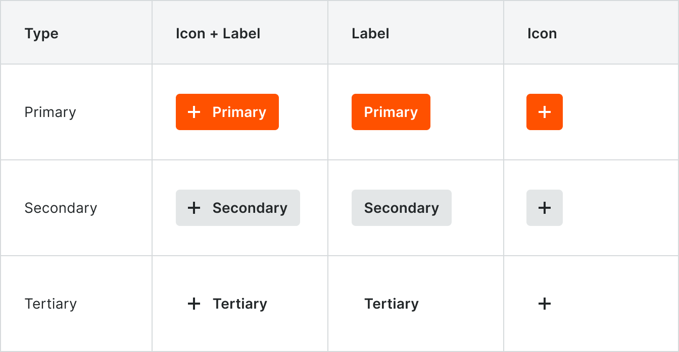Select the Icon column header
The image size is (679, 352).
point(542,34)
